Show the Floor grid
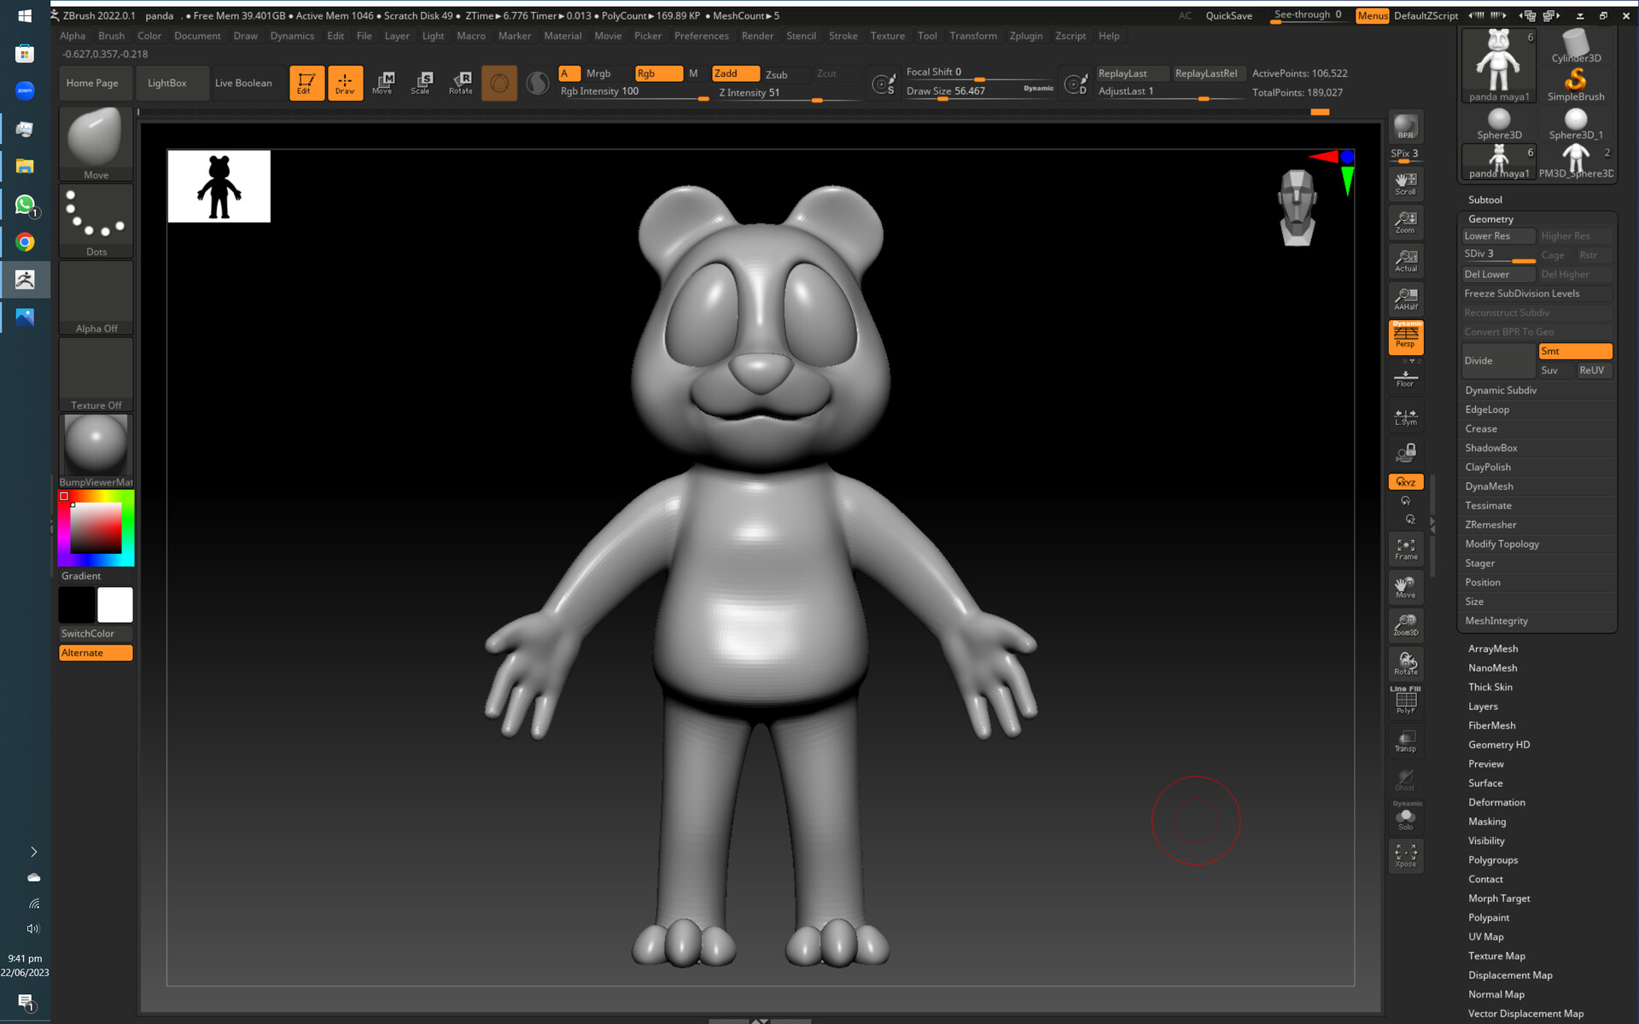1639x1024 pixels. click(1405, 376)
